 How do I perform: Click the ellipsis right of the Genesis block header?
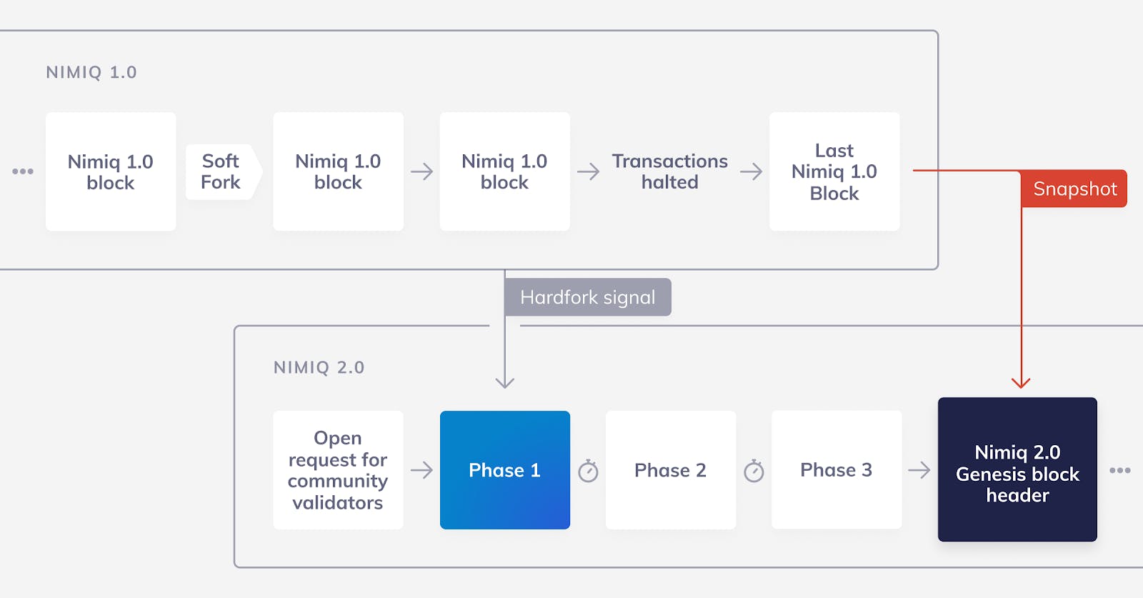1119,470
